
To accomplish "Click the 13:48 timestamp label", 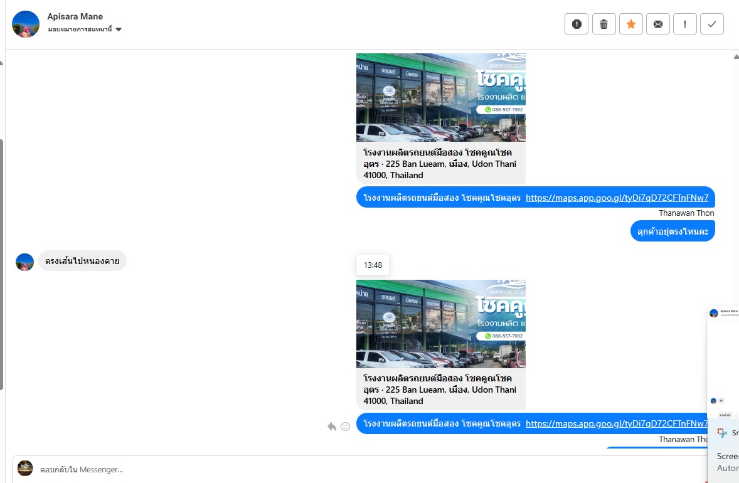I will [373, 265].
